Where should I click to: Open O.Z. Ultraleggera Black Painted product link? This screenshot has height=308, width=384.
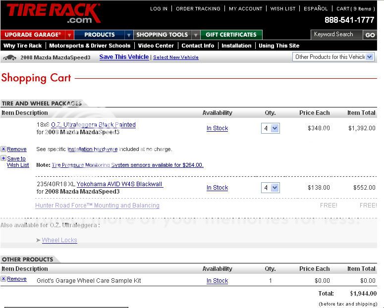coord(93,125)
